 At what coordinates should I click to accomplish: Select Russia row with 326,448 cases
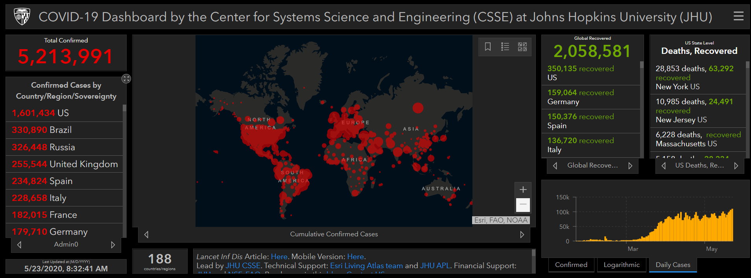click(64, 147)
